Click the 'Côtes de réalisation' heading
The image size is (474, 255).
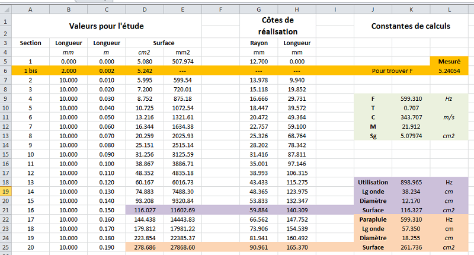[278, 26]
